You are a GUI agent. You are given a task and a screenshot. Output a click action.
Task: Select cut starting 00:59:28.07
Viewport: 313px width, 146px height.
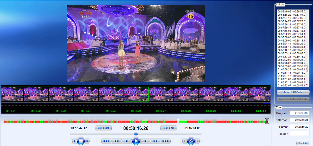pos(291,63)
